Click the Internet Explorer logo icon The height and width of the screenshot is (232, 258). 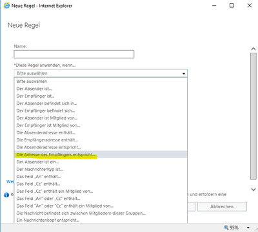point(6,6)
